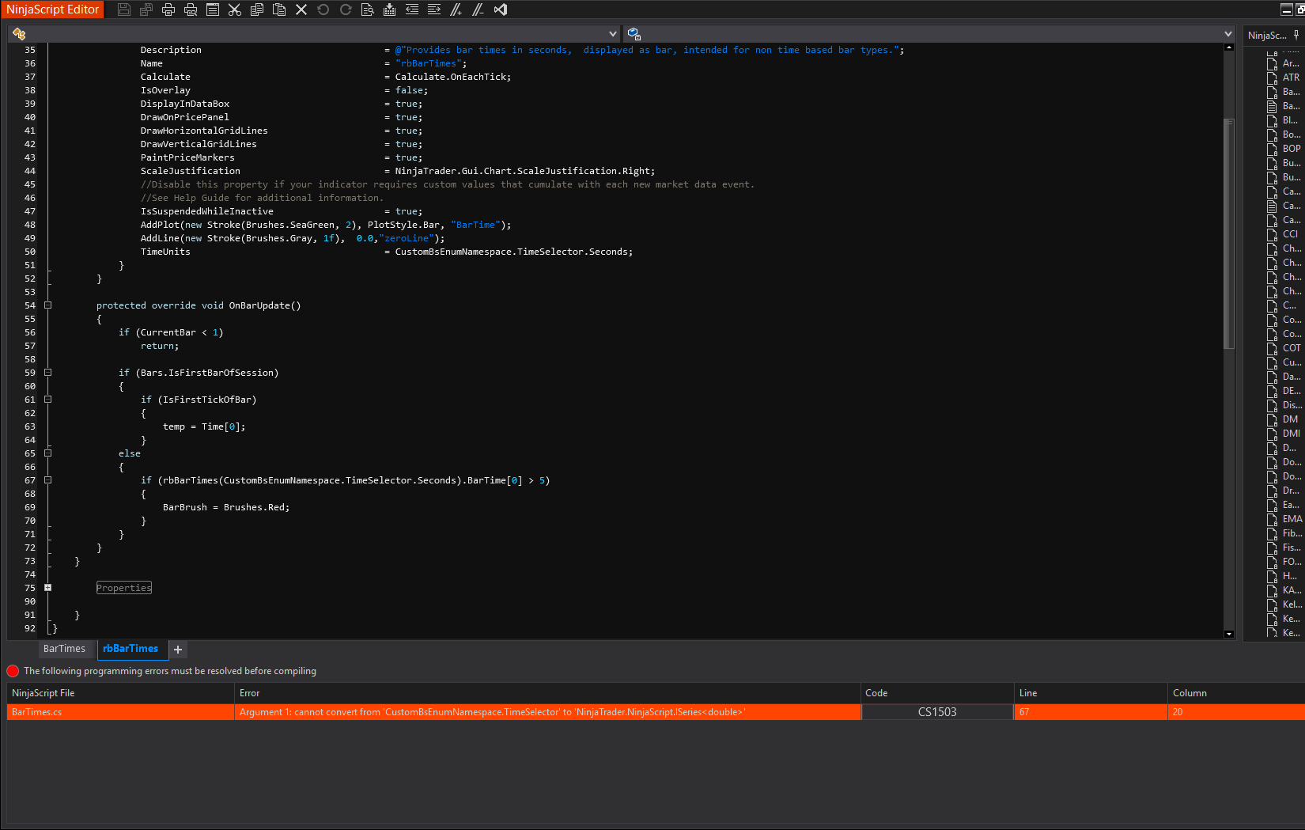Open the Find tool in the toolbar
The image size is (1305, 830).
click(x=368, y=9)
